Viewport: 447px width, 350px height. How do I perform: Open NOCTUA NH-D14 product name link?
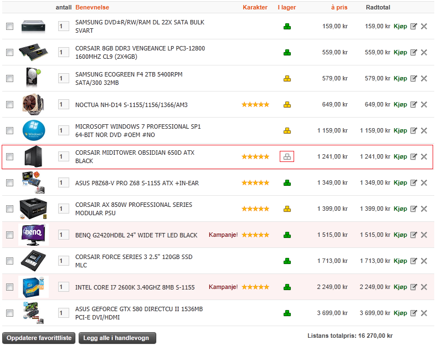131,105
